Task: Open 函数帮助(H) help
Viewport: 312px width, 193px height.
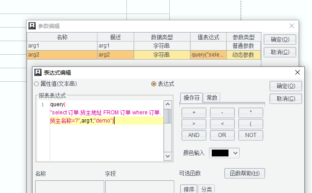Action: click(245, 173)
